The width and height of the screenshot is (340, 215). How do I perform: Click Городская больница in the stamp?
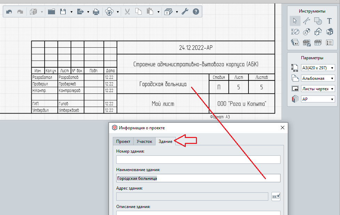(x=163, y=84)
